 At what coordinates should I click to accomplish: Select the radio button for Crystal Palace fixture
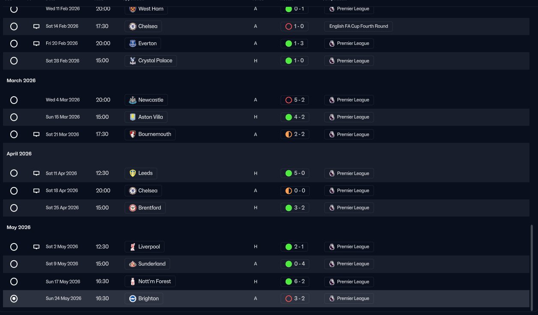point(14,61)
